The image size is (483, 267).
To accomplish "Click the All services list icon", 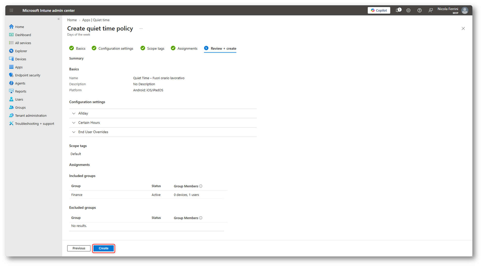I will [11, 43].
